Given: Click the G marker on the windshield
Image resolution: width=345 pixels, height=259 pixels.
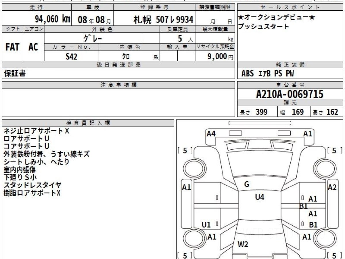Looking at the screenshot, I should (x=246, y=185).
